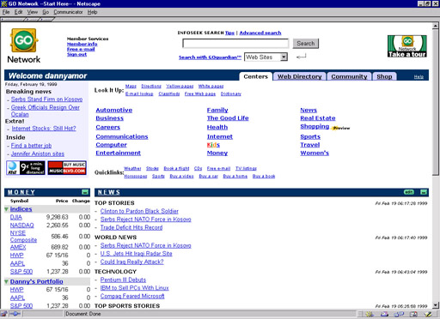Screen dimensions: 440x319
Task: Open Address Book from component bar icon
Action: (413, 314)
